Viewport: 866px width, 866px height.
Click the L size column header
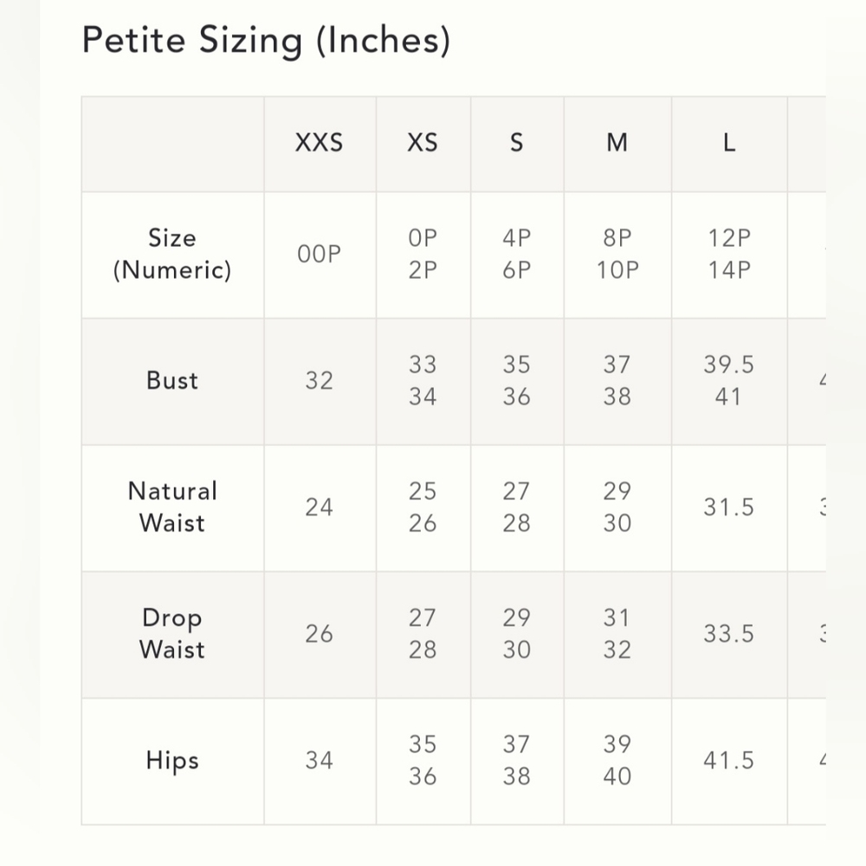(729, 143)
